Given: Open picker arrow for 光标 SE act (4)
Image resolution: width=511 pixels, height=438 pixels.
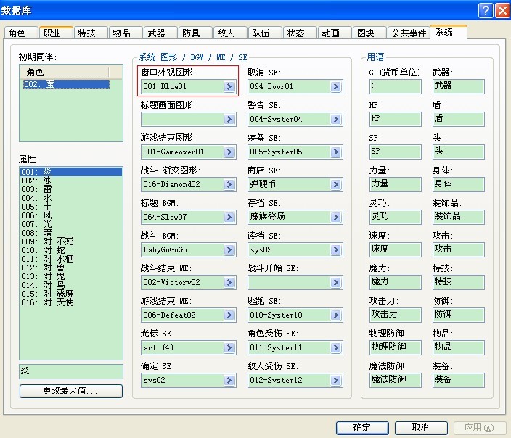Looking at the screenshot, I should 229,348.
